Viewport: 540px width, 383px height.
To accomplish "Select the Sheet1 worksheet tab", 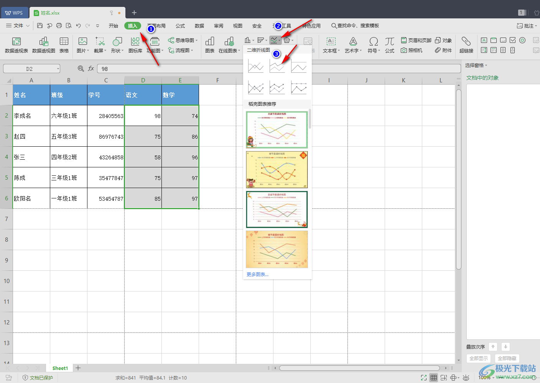I will click(x=60, y=368).
